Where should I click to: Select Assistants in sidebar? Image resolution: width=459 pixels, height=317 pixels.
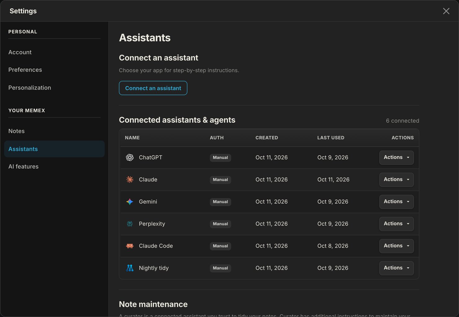click(x=54, y=149)
